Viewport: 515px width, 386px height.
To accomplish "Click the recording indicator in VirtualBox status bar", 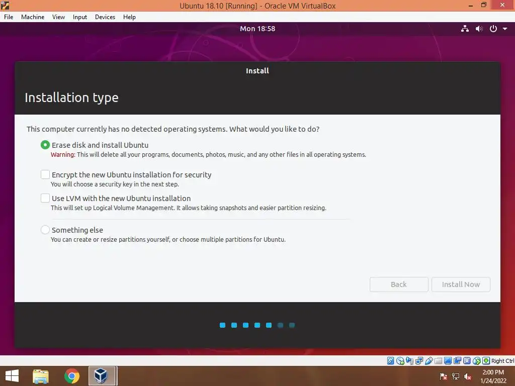I will 457,361.
